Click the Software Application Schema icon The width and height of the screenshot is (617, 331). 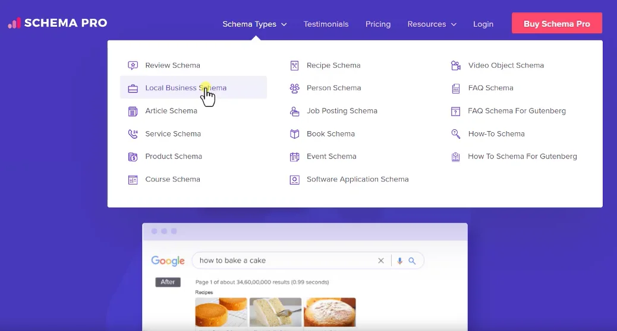coord(294,180)
